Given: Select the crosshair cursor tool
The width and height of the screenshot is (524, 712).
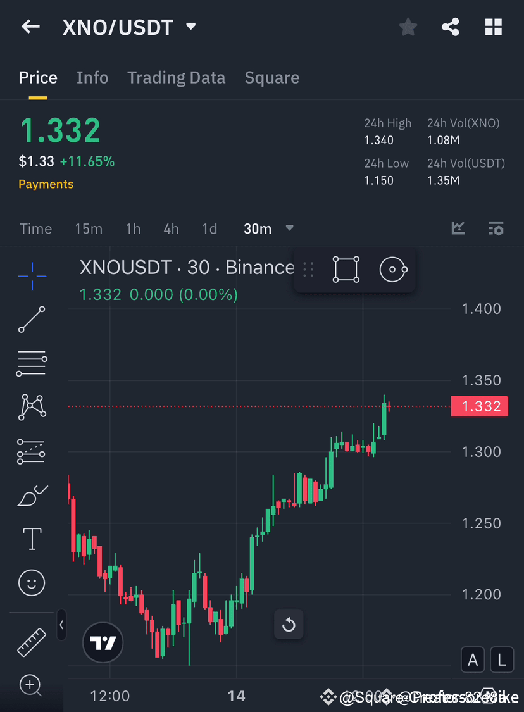Looking at the screenshot, I should tap(32, 275).
